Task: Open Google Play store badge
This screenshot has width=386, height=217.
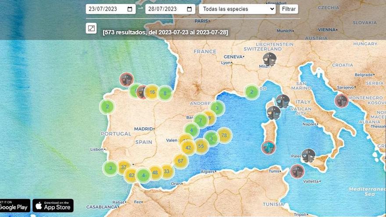Action: click(14, 206)
